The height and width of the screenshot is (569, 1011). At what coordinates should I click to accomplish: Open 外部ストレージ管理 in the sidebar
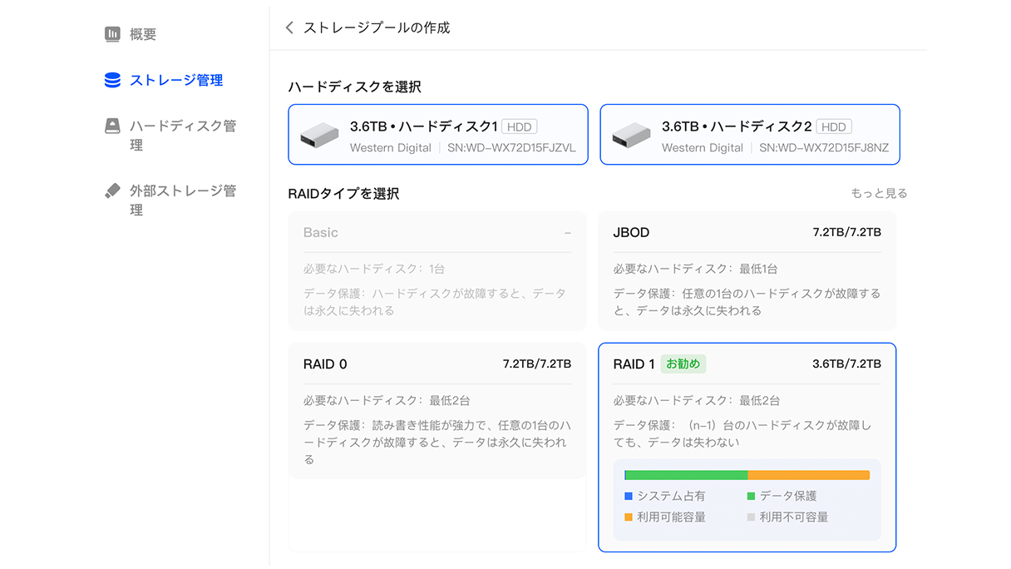pos(183,200)
